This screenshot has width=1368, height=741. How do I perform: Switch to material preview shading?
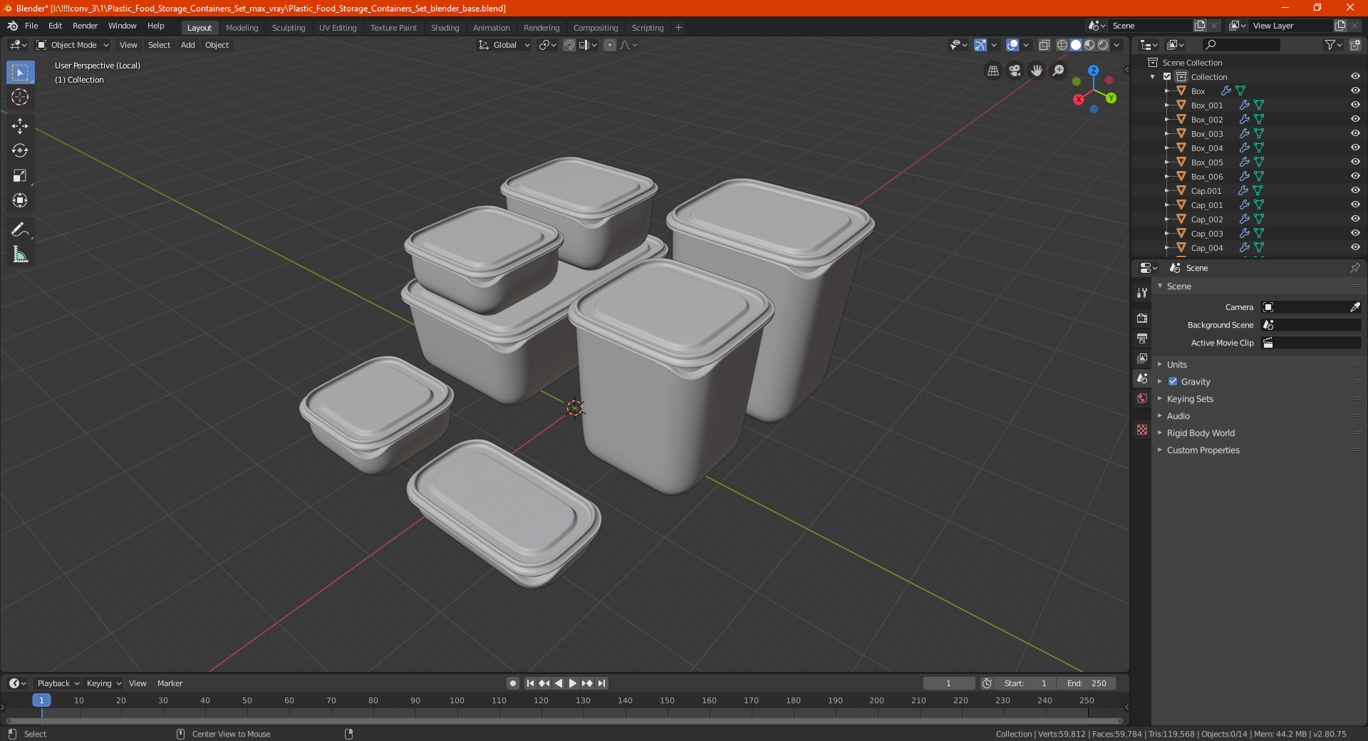(1089, 45)
